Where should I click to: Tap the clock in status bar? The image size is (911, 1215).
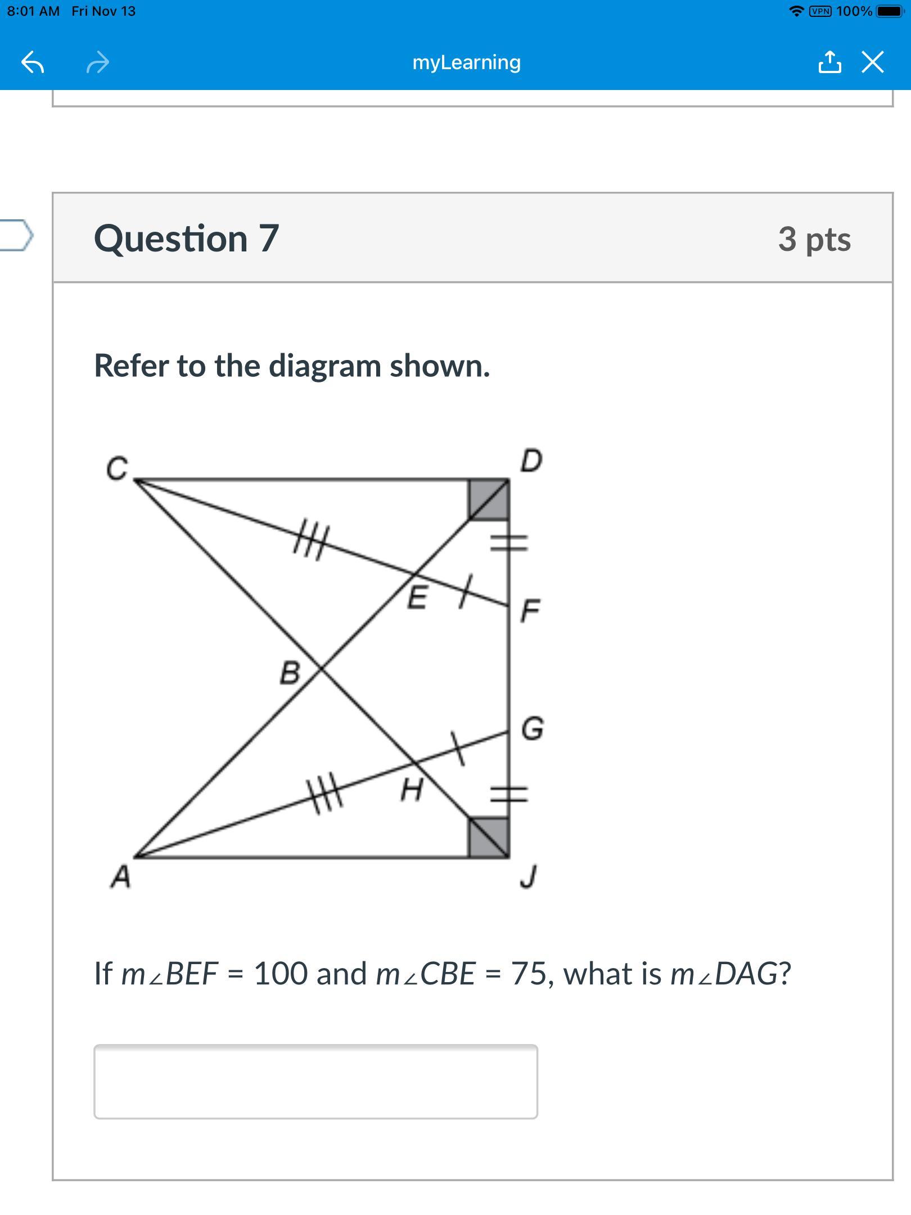tap(33, 11)
